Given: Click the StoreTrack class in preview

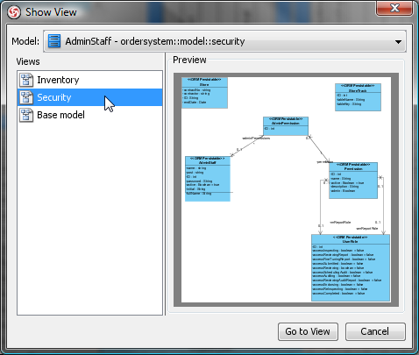Looking at the screenshot, I should (358, 97).
